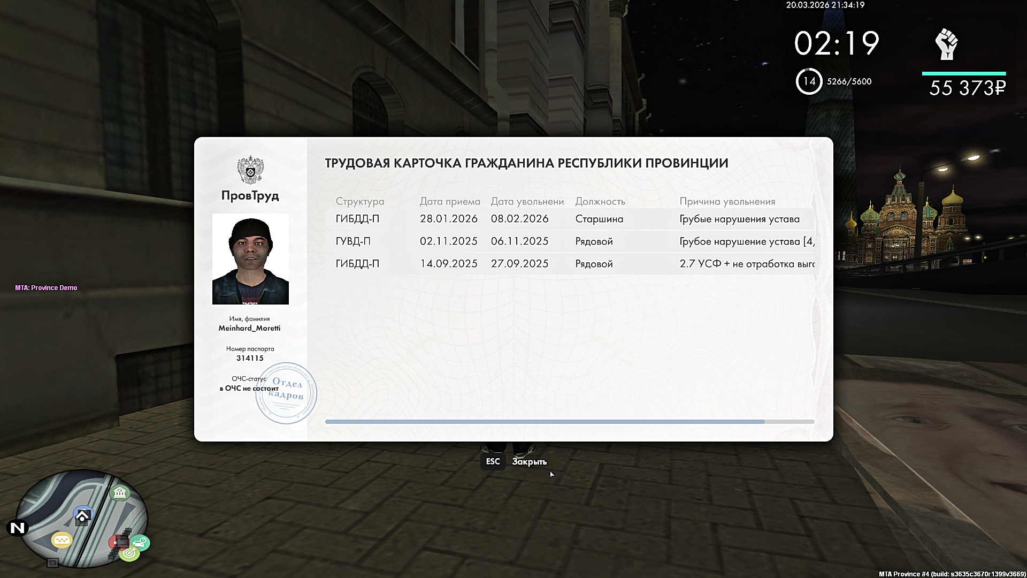The width and height of the screenshot is (1027, 578).
Task: Click the Должность column header
Action: coord(600,201)
